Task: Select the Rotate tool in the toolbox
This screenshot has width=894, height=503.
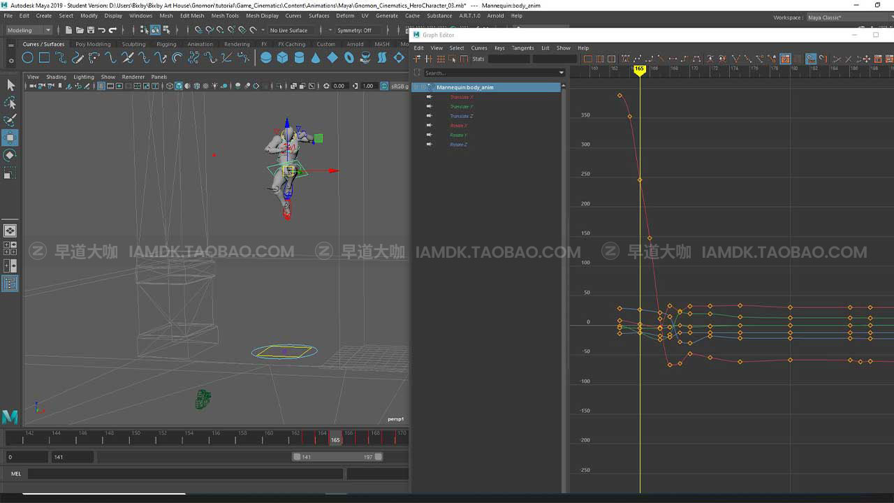Action: tap(10, 155)
